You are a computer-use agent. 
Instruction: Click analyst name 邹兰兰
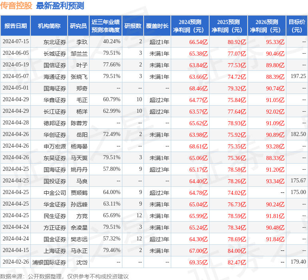point(79,54)
